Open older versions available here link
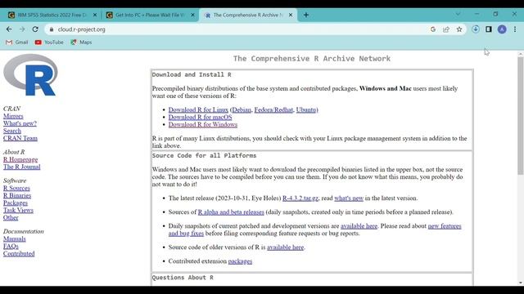 (x=286, y=247)
